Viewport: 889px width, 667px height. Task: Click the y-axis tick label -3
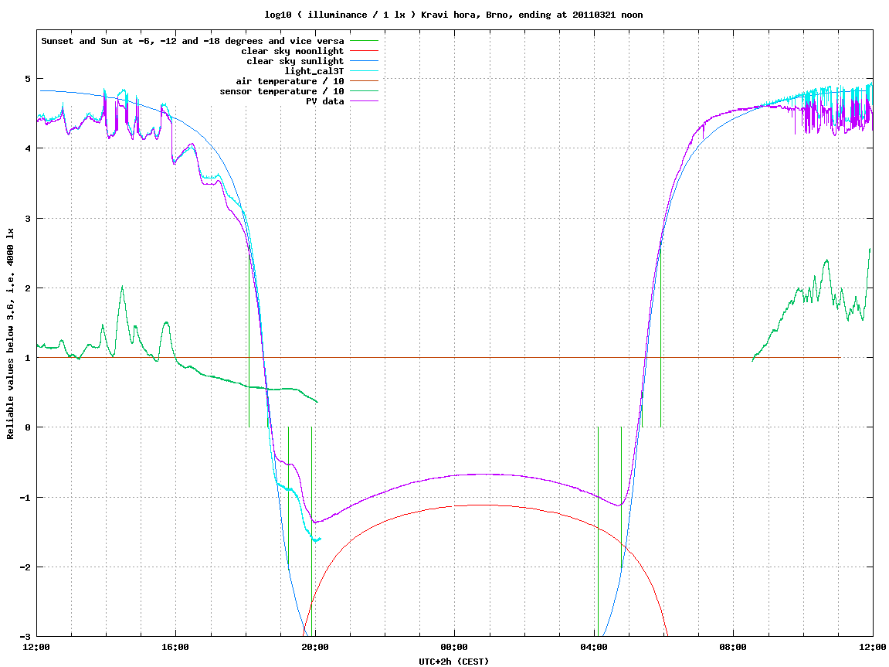[25, 636]
